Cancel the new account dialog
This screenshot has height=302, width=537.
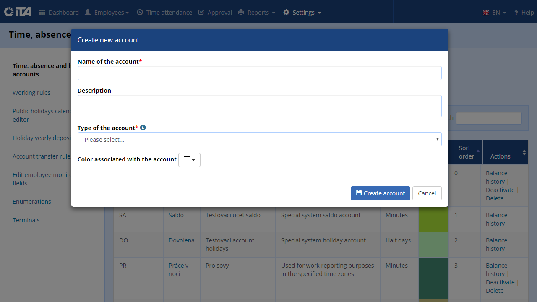pyautogui.click(x=427, y=193)
